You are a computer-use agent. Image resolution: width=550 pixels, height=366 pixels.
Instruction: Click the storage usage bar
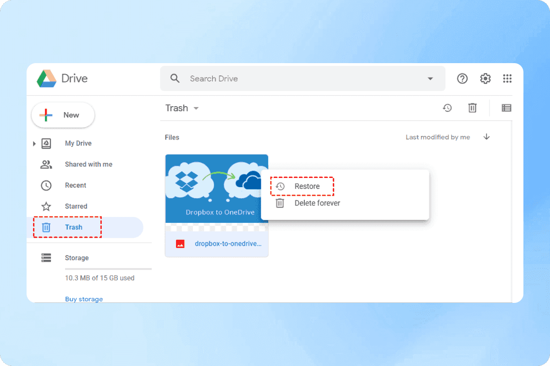point(108,269)
